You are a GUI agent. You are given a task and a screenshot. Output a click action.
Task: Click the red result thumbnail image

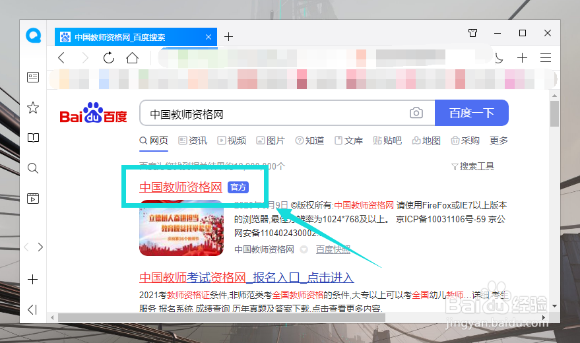coord(181,228)
